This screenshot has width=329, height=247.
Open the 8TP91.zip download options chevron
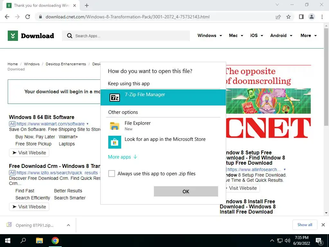point(68,225)
